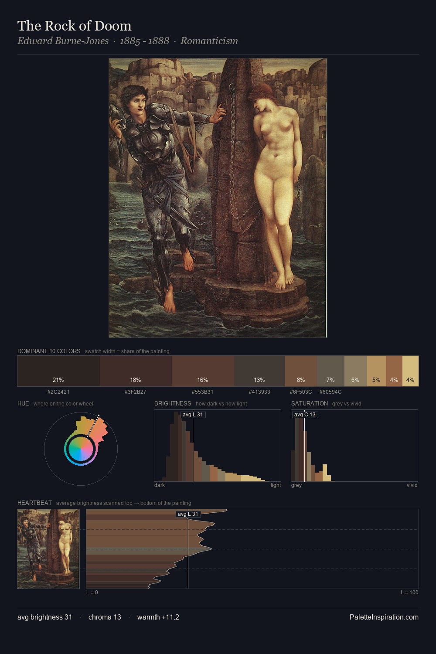
Task: Click the 'avg L 31' brightness histogram label
Action: [x=193, y=415]
